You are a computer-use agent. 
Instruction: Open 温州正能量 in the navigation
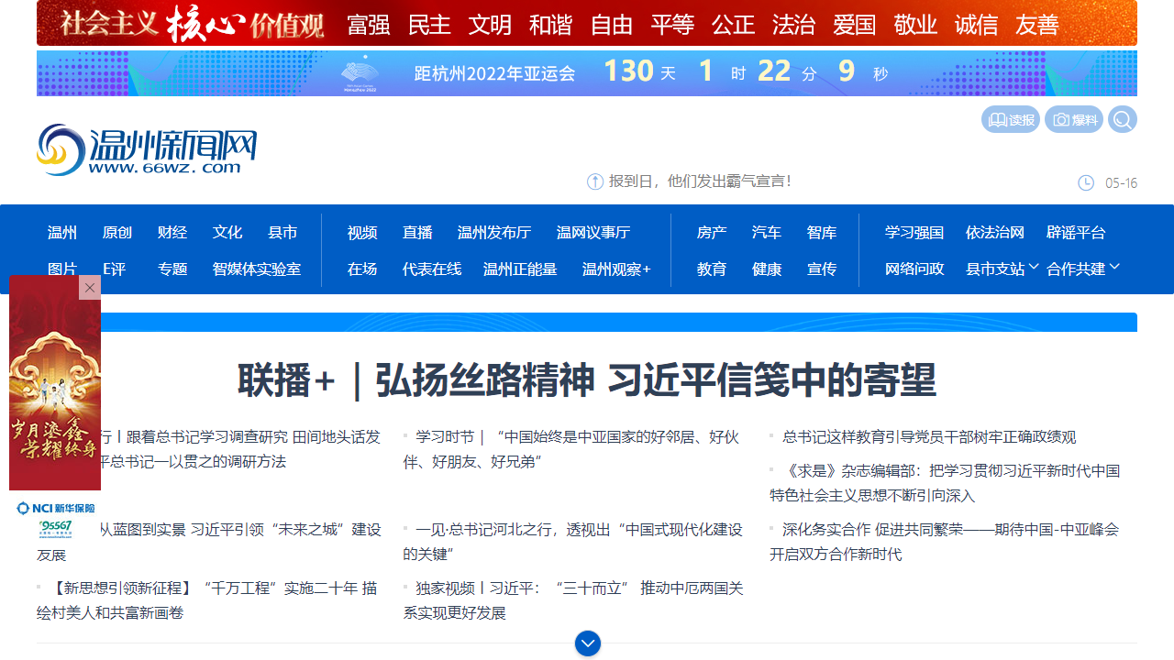pos(520,269)
